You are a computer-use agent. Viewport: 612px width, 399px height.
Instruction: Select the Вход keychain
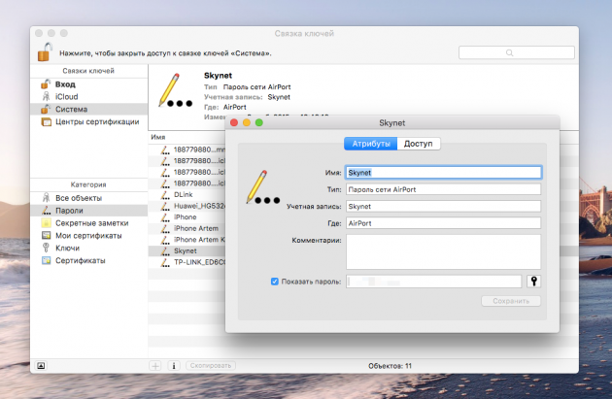(65, 84)
